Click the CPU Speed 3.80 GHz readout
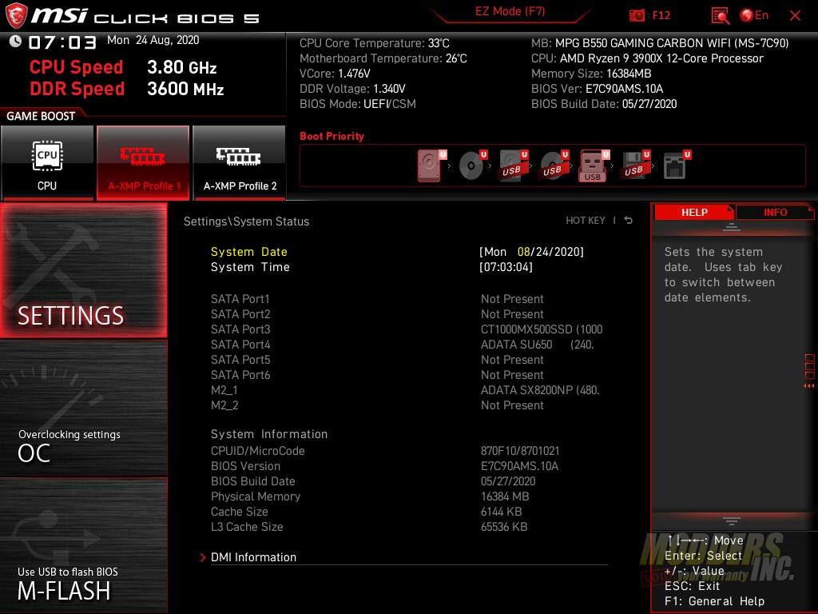Image resolution: width=818 pixels, height=614 pixels. coord(123,67)
